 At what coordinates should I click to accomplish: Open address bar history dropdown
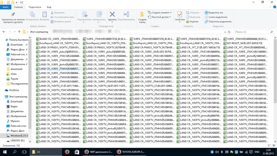pos(225,32)
